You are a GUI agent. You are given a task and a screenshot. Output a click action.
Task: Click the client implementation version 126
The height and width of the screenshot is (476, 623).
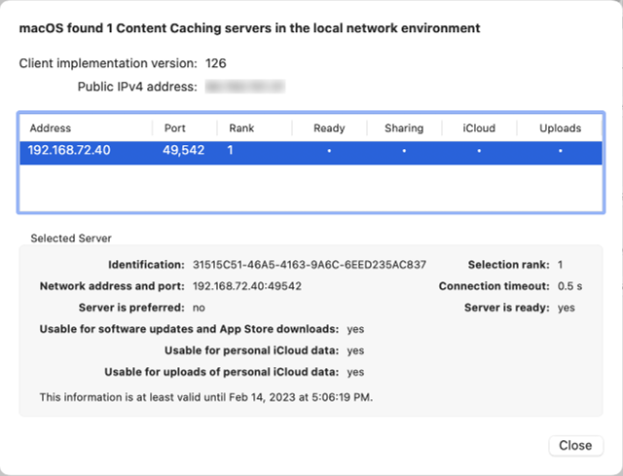(216, 63)
